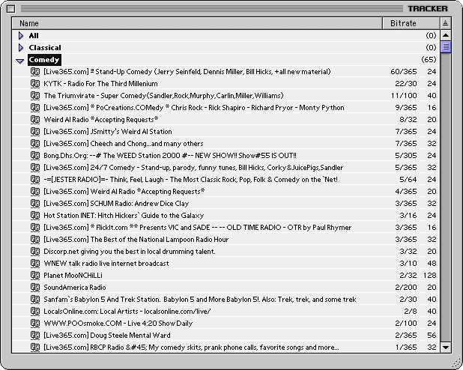
Task: Click icon for Discorp.net drumming talent
Action: coord(35,252)
